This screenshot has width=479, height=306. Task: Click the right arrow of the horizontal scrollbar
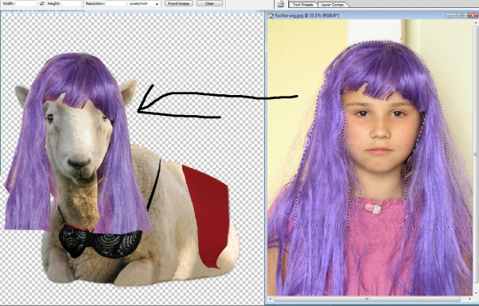click(469, 299)
